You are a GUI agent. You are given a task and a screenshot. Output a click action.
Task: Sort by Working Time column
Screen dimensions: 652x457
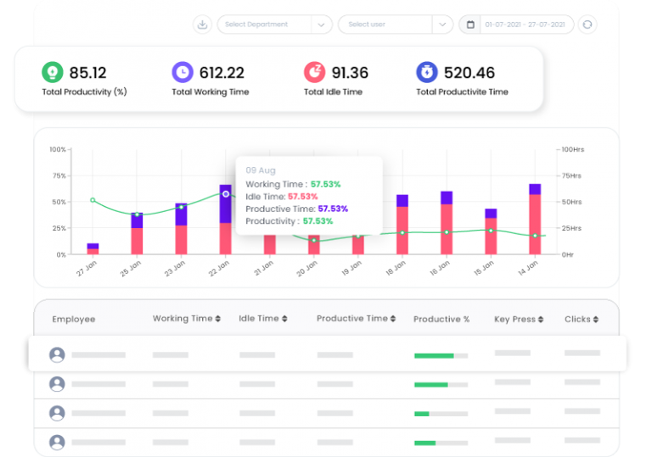pos(218,319)
